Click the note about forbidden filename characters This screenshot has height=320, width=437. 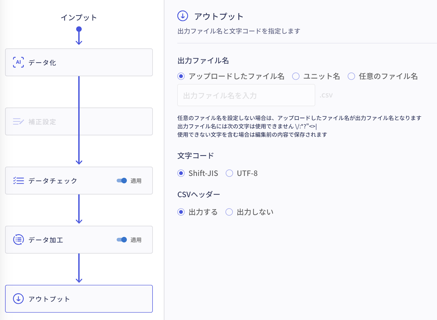pyautogui.click(x=247, y=126)
